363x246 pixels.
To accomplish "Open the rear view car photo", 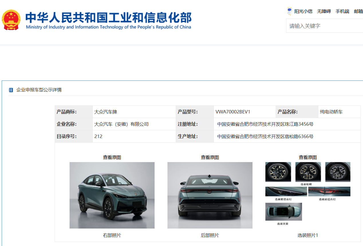I will pyautogui.click(x=210, y=195).
